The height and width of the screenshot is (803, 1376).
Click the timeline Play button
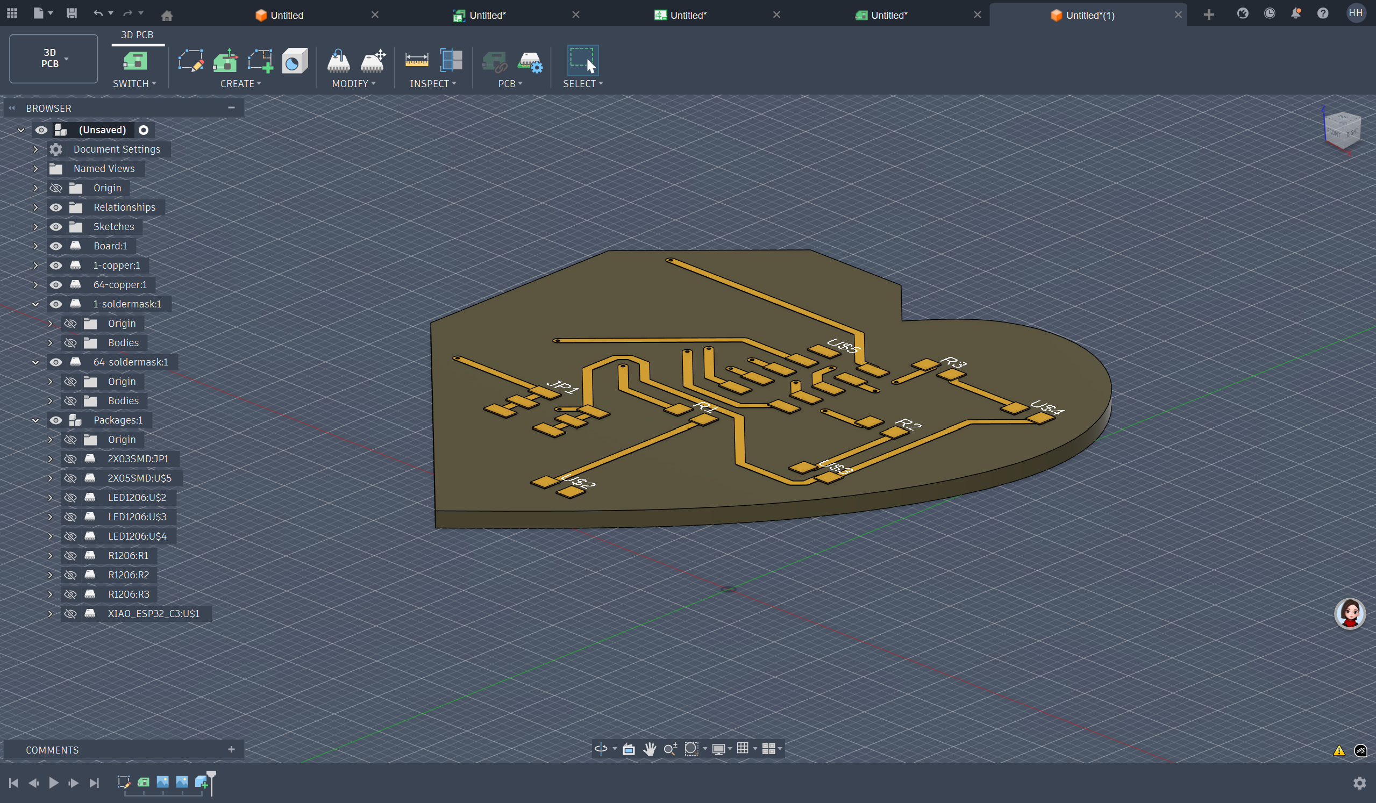tap(54, 783)
